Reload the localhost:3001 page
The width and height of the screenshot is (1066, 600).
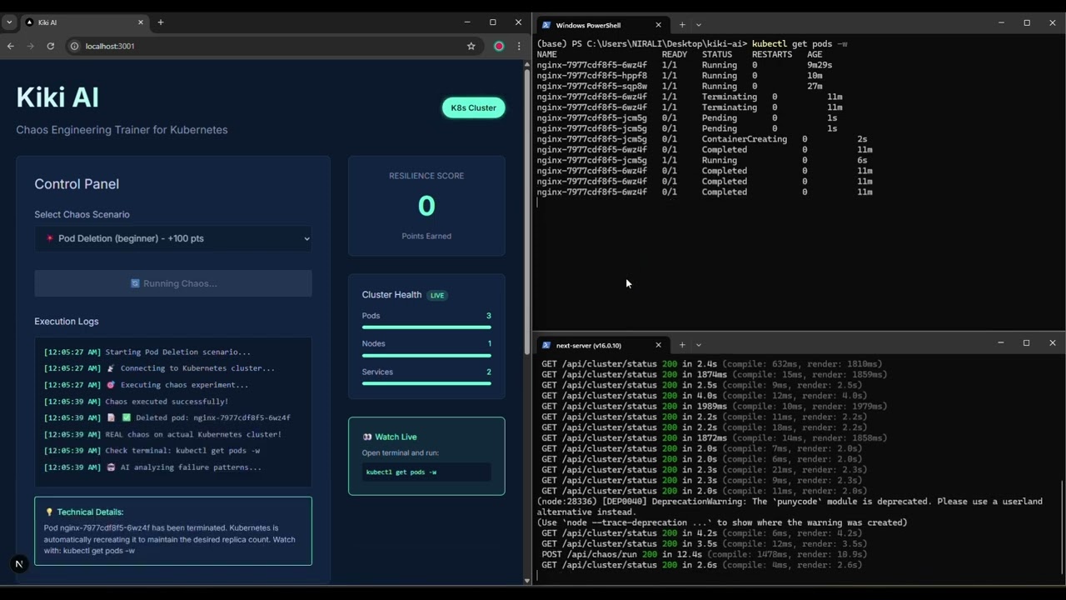coord(51,46)
